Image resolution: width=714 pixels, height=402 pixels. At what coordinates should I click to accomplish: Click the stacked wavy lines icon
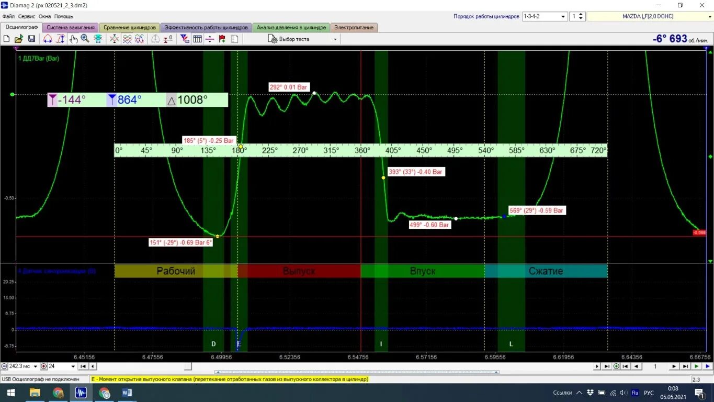127,39
